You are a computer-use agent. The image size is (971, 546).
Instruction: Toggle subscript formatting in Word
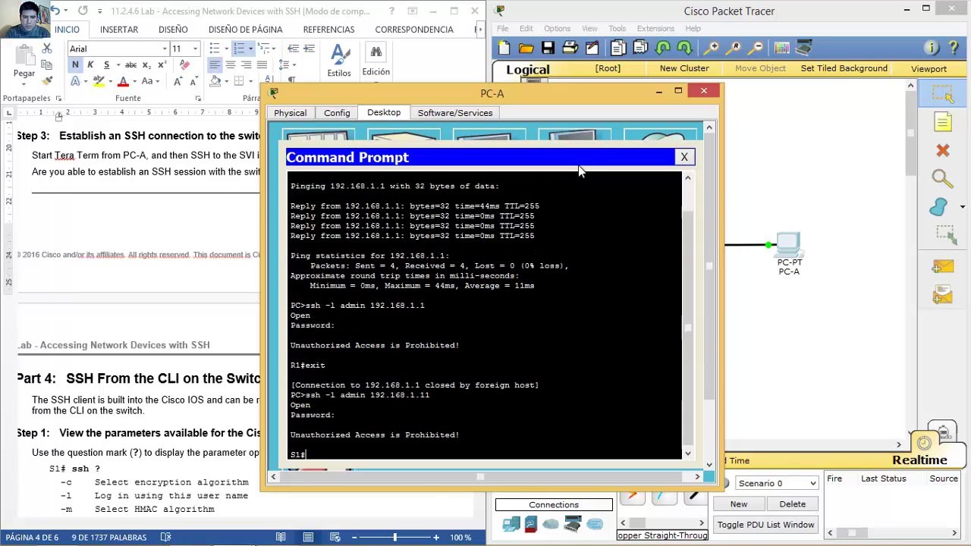click(146, 65)
